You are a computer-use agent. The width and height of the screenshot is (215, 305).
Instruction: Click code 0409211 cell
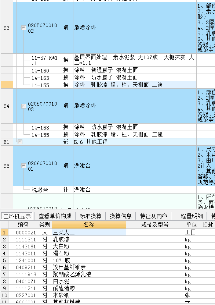click(x=23, y=267)
